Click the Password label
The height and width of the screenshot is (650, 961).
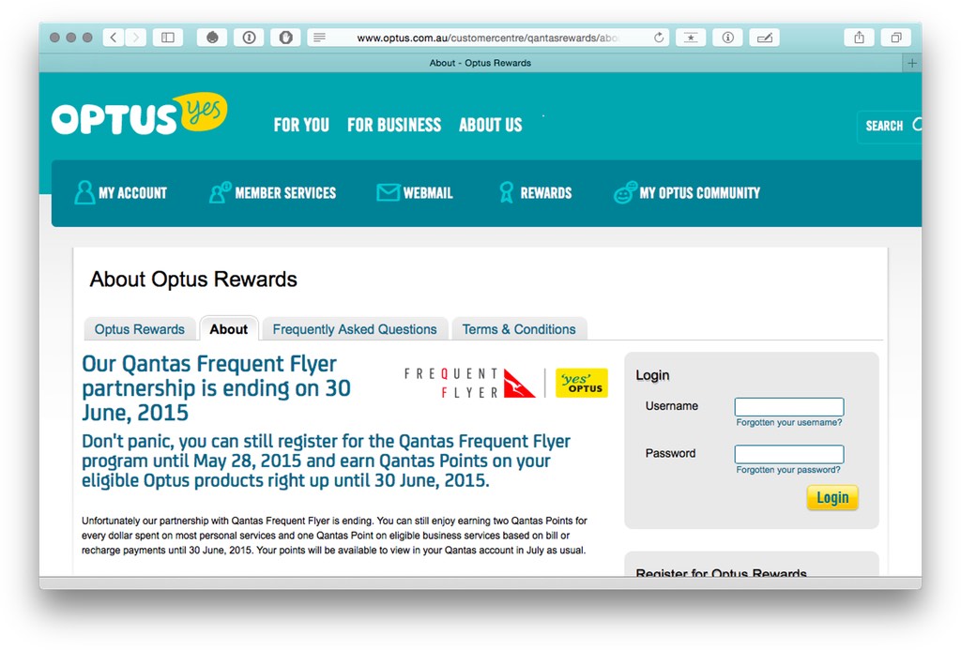(x=670, y=453)
